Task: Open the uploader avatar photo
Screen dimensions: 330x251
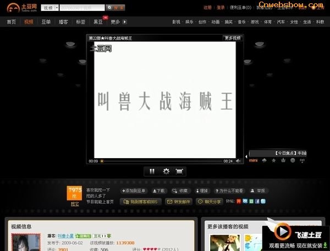Action: (26, 242)
